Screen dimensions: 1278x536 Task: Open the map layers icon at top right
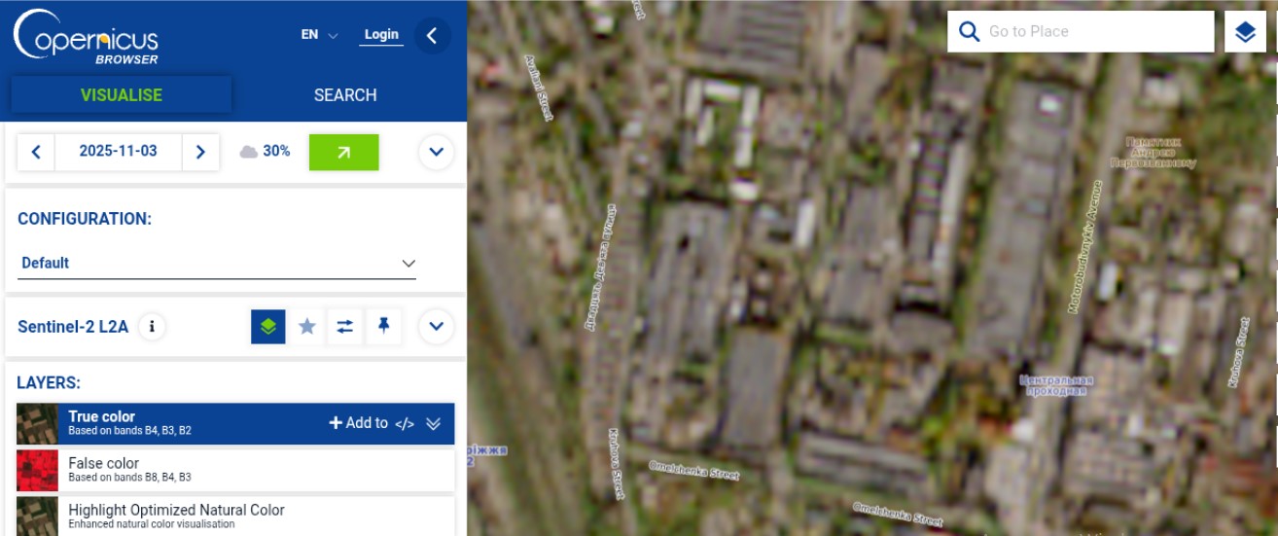(x=1246, y=32)
